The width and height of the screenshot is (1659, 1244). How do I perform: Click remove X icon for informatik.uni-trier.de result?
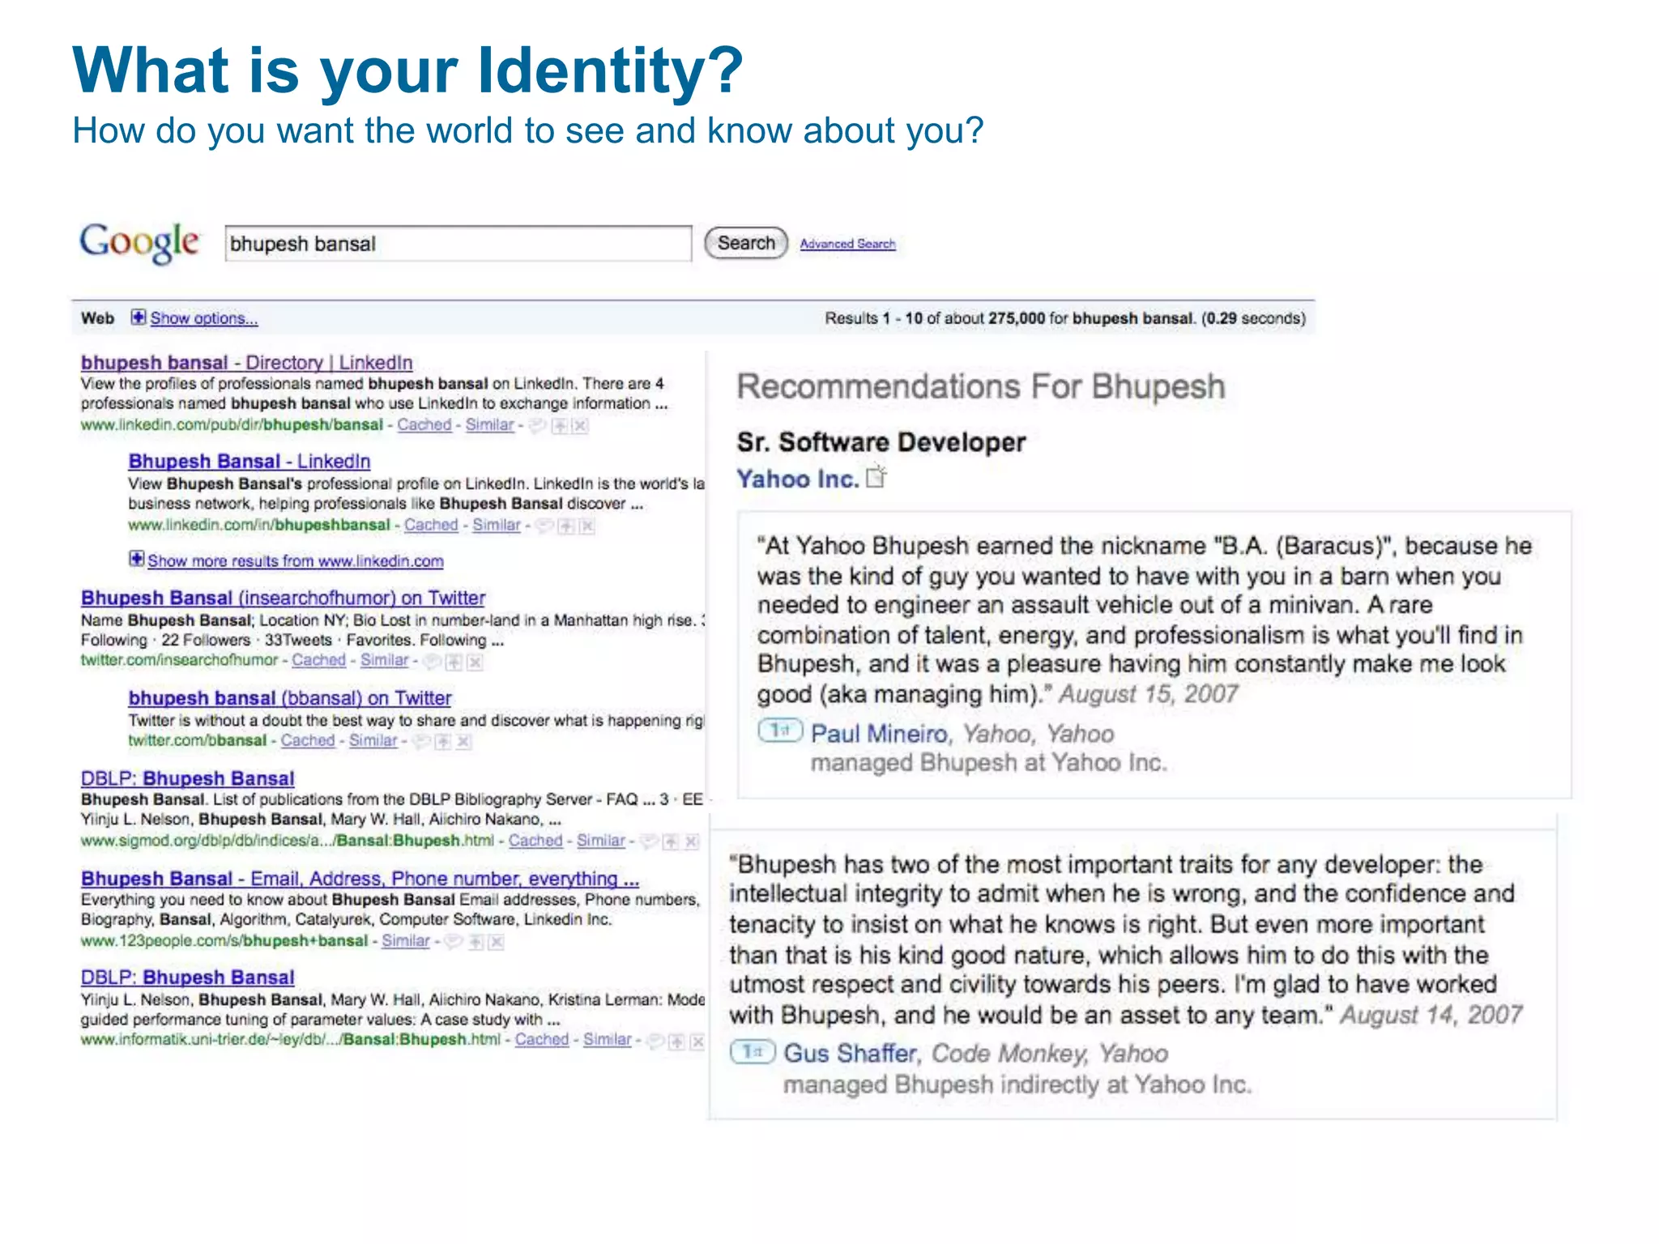tap(697, 1042)
